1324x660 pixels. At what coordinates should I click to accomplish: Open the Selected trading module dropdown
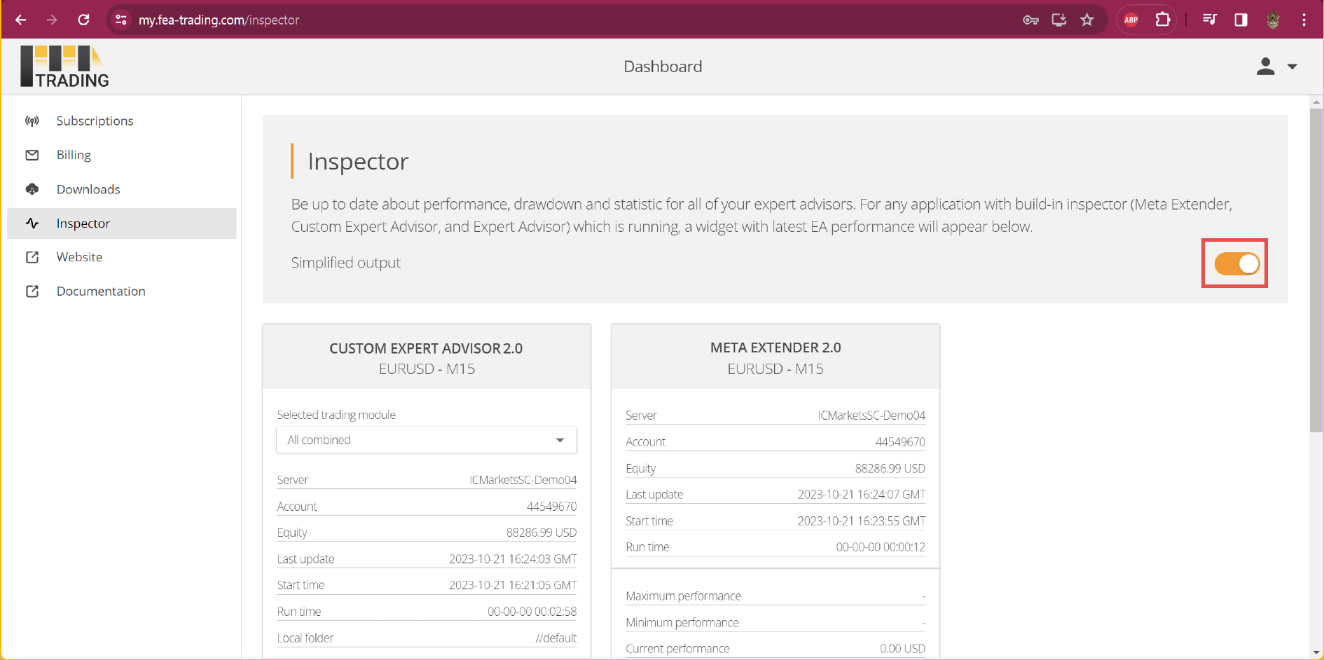click(427, 440)
